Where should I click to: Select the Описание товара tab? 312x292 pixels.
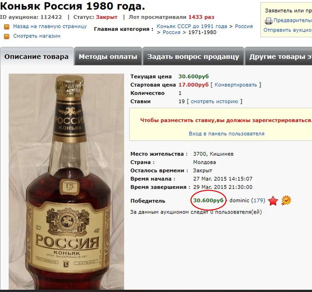pyautogui.click(x=37, y=56)
